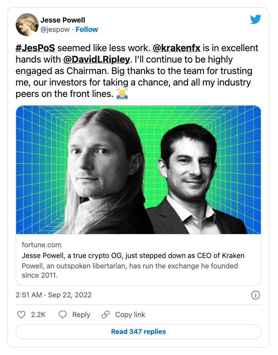Click the fortune.com domain text
The width and height of the screenshot is (278, 355).
(x=41, y=245)
